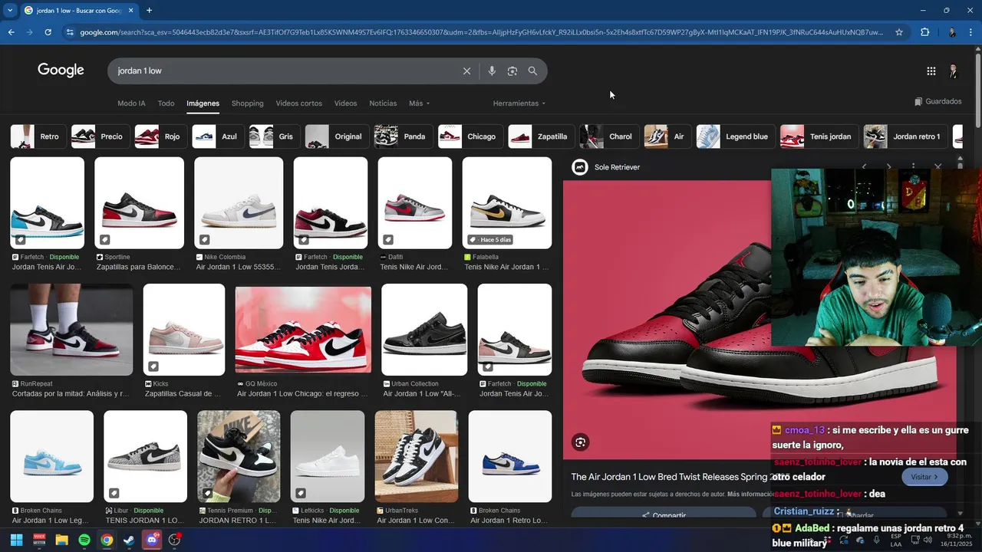Open the Google account avatar menu

click(954, 71)
